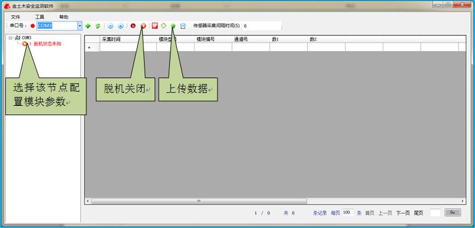Click the red square chart icon
The image size is (475, 228).
pos(155,26)
